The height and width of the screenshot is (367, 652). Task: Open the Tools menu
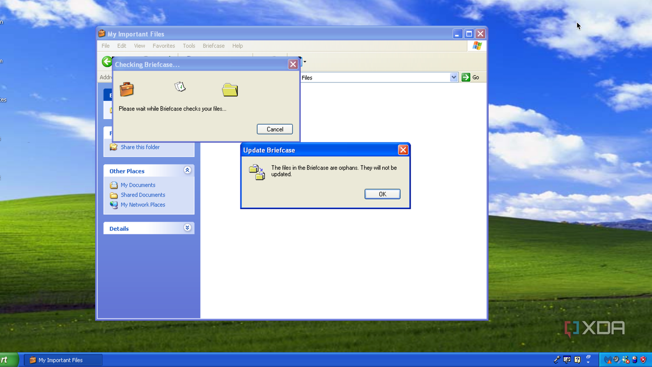189,46
